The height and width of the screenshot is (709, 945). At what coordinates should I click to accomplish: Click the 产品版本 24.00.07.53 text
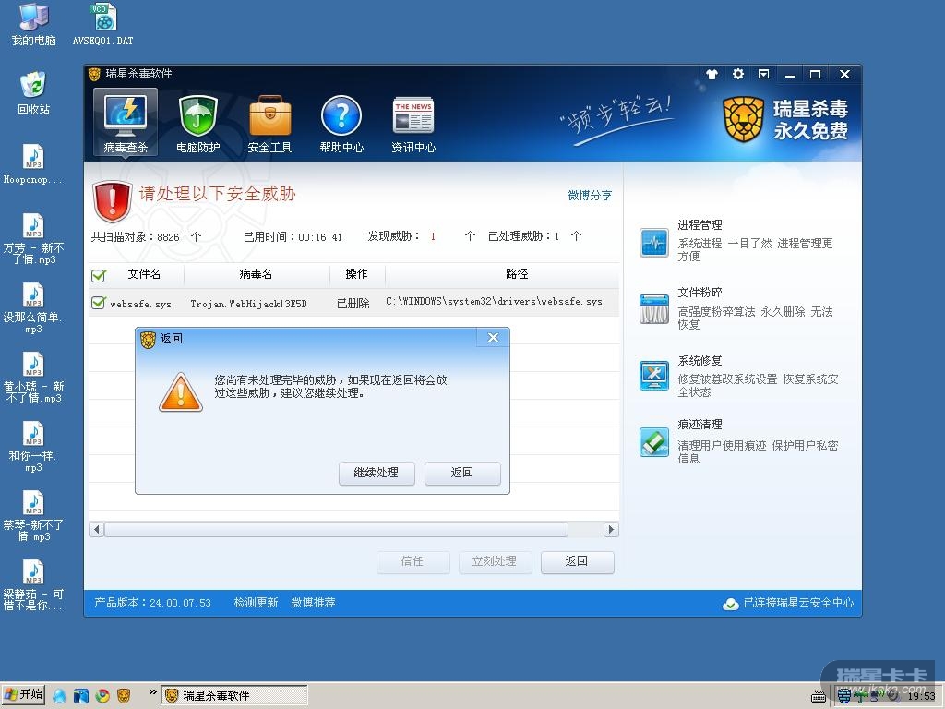click(x=152, y=603)
